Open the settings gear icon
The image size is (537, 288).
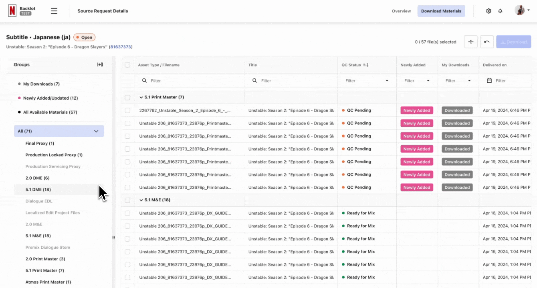489,11
